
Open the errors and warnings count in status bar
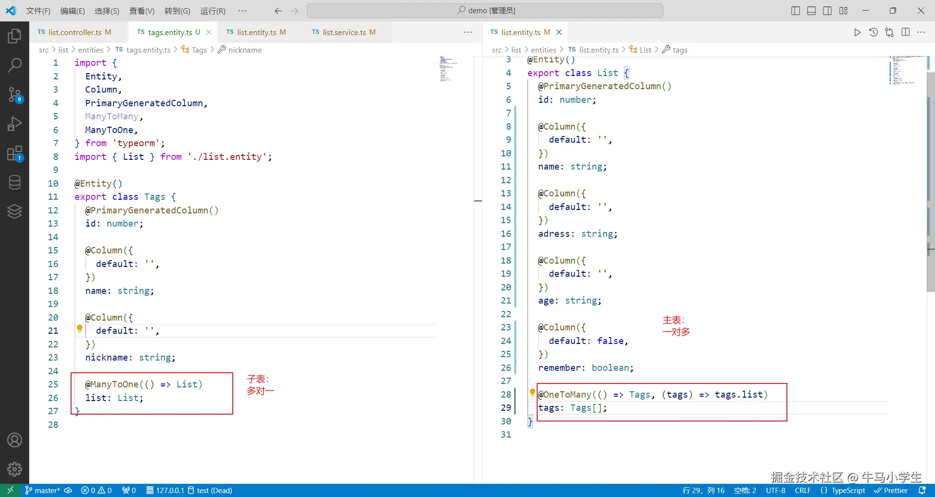coord(96,490)
